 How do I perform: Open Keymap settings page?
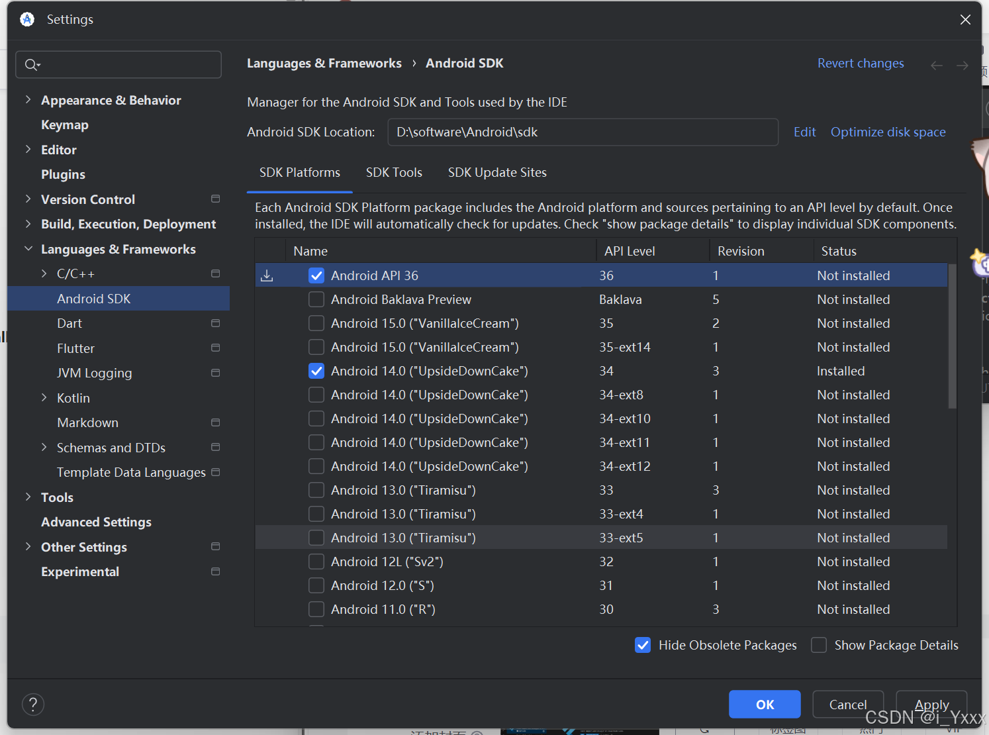65,124
